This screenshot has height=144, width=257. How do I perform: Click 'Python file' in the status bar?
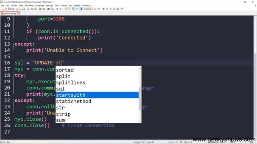[5, 142]
